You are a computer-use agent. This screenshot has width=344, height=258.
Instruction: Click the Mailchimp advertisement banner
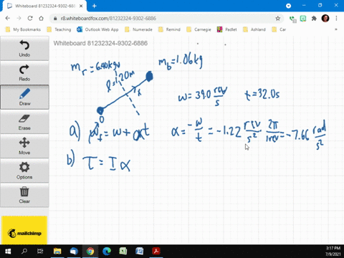tap(24, 230)
